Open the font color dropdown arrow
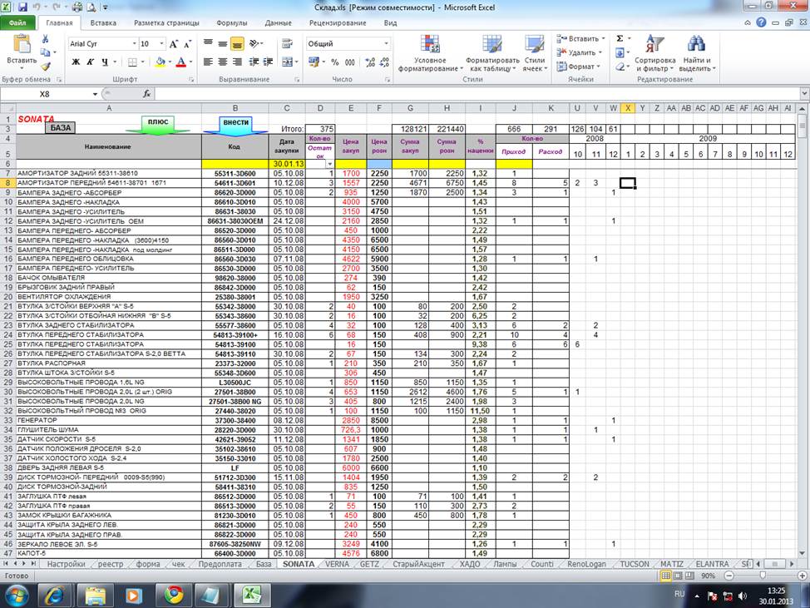The image size is (810, 608). pos(190,62)
